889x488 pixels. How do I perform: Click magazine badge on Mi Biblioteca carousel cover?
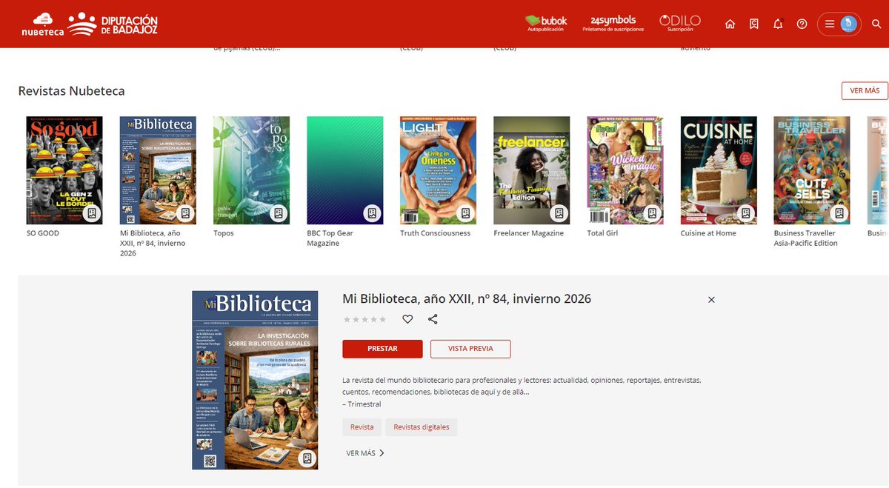pyautogui.click(x=185, y=213)
